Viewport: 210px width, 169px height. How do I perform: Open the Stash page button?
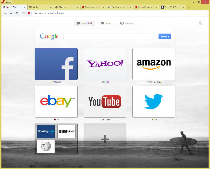[106, 23]
